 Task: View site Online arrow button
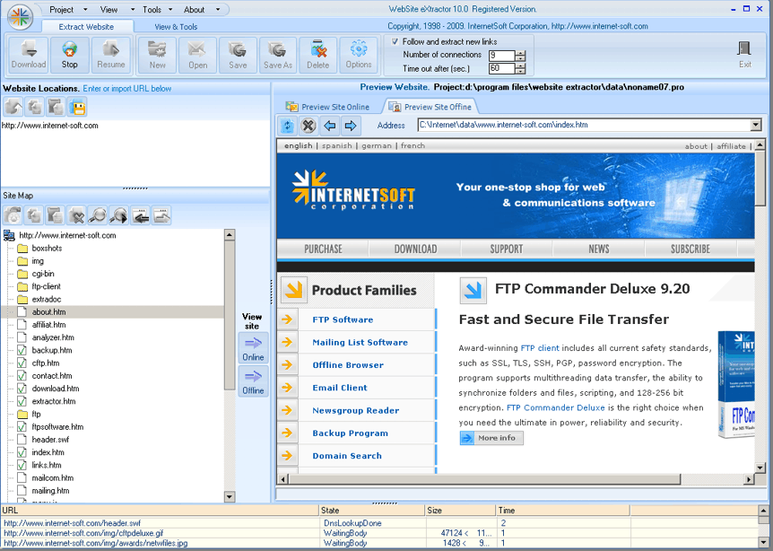point(253,347)
